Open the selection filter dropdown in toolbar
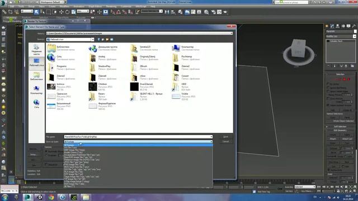The width and height of the screenshot is (358, 201). pyautogui.click(x=27, y=11)
